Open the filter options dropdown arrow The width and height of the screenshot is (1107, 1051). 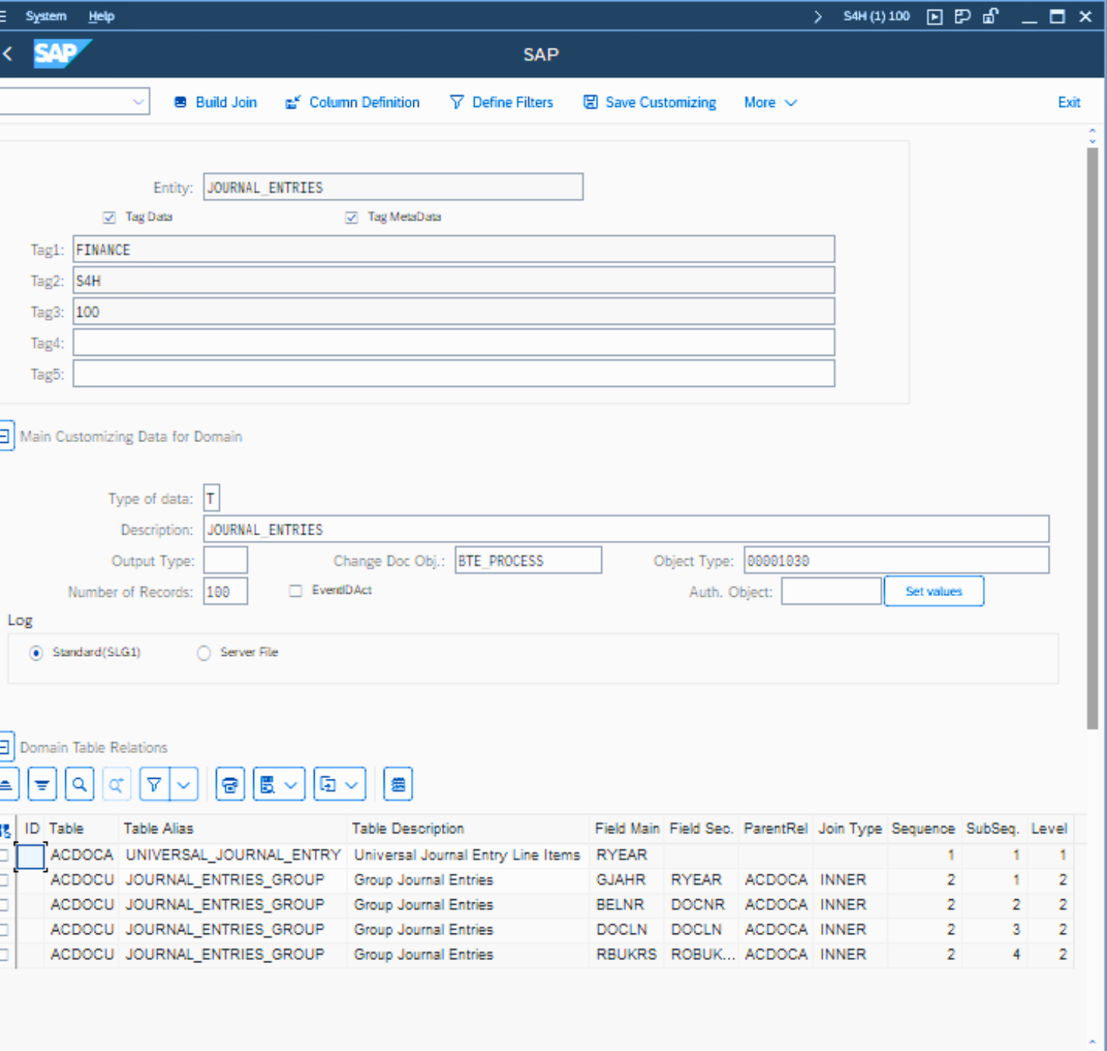[183, 785]
